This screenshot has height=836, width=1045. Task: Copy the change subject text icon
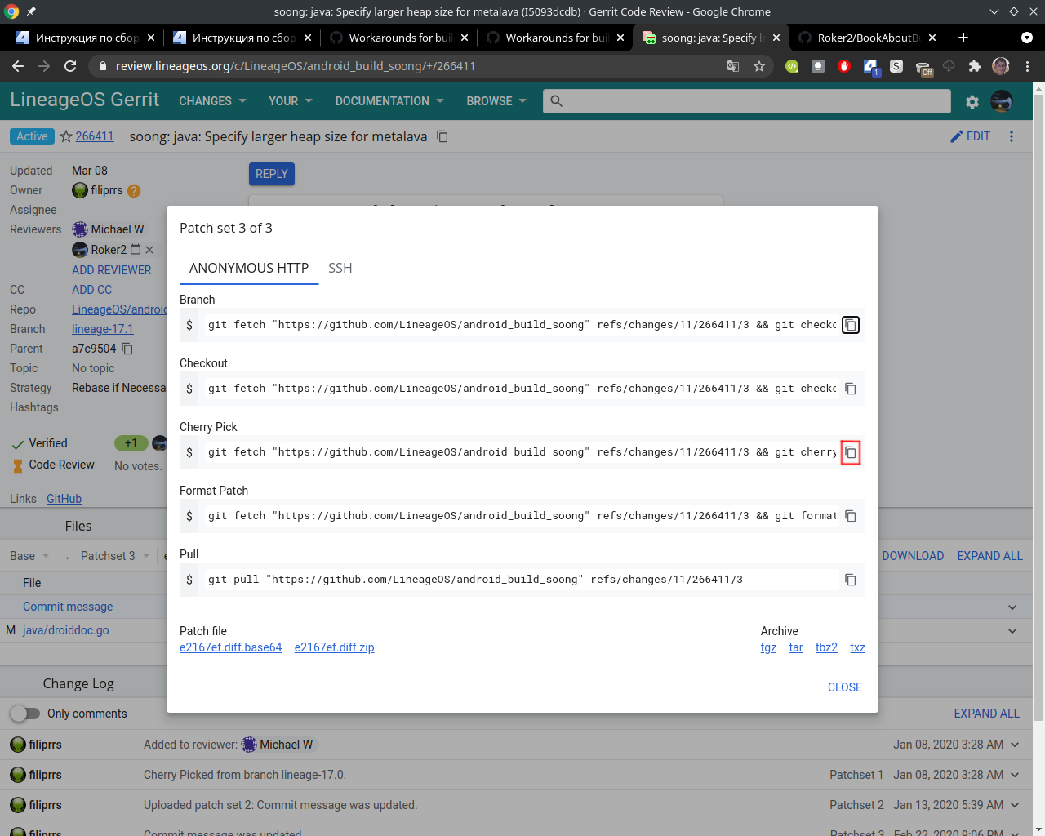pos(442,136)
